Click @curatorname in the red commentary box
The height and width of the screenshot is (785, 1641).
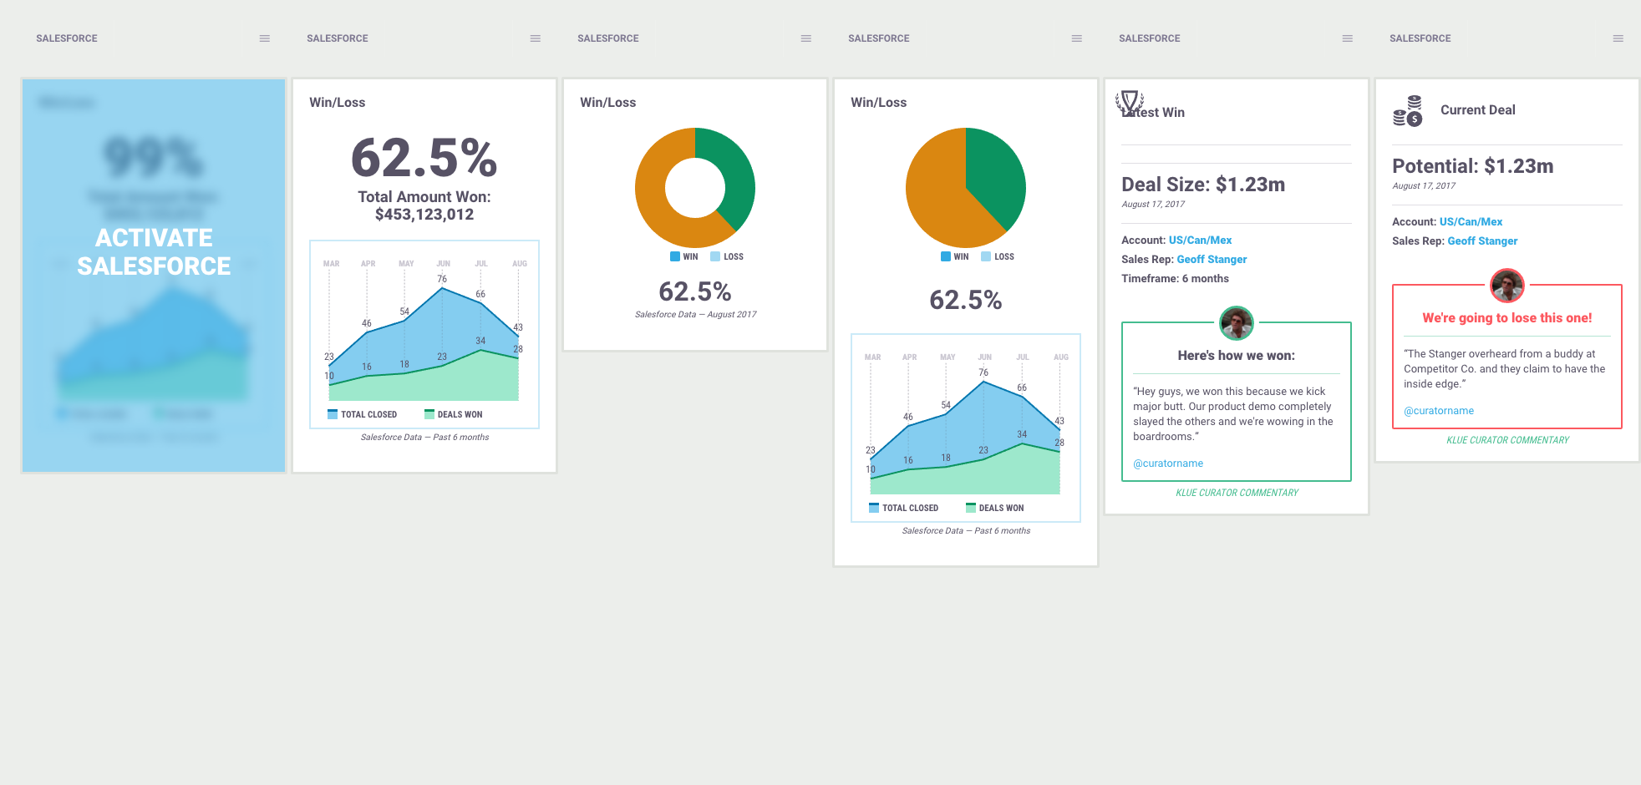tap(1439, 411)
